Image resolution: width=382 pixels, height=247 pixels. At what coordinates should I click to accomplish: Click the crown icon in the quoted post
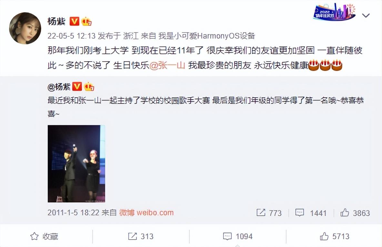click(89, 86)
